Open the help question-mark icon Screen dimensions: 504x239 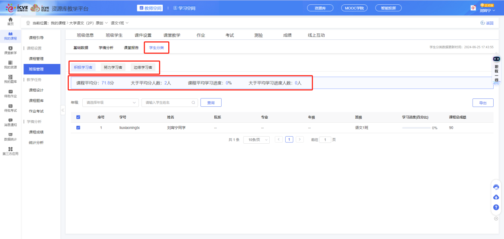pos(496,207)
